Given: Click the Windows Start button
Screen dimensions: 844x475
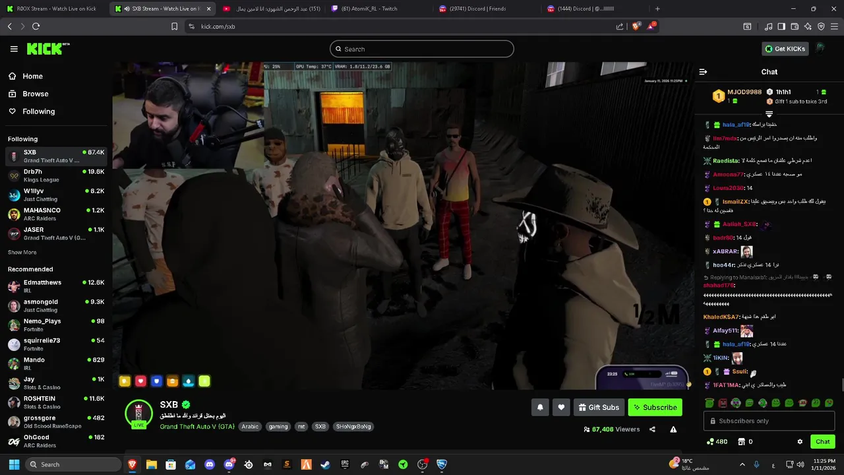Looking at the screenshot, I should (14, 464).
